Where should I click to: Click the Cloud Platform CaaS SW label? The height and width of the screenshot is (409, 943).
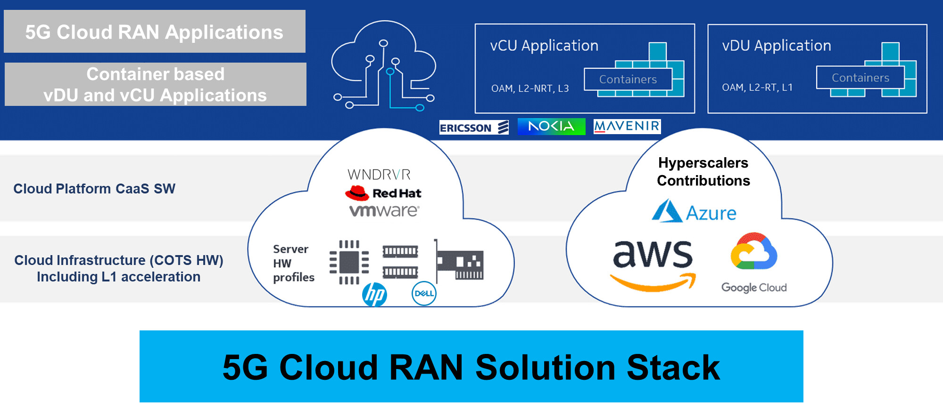[x=94, y=189]
